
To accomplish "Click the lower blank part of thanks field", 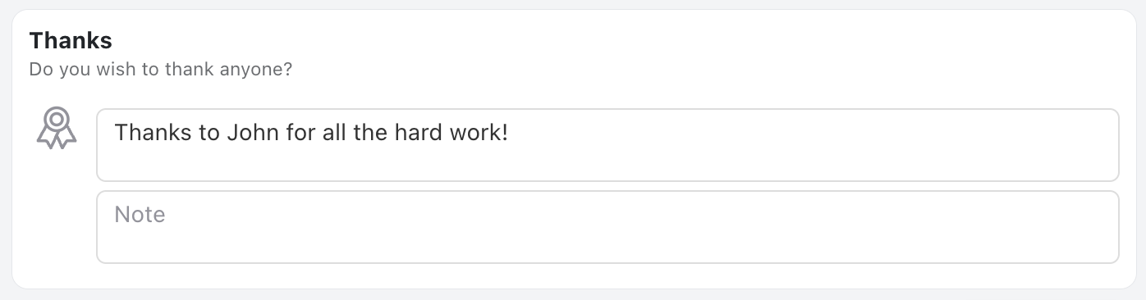I will tap(607, 166).
